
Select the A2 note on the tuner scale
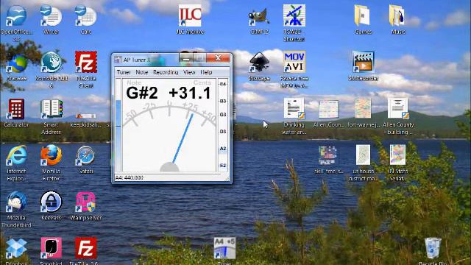tap(223, 149)
